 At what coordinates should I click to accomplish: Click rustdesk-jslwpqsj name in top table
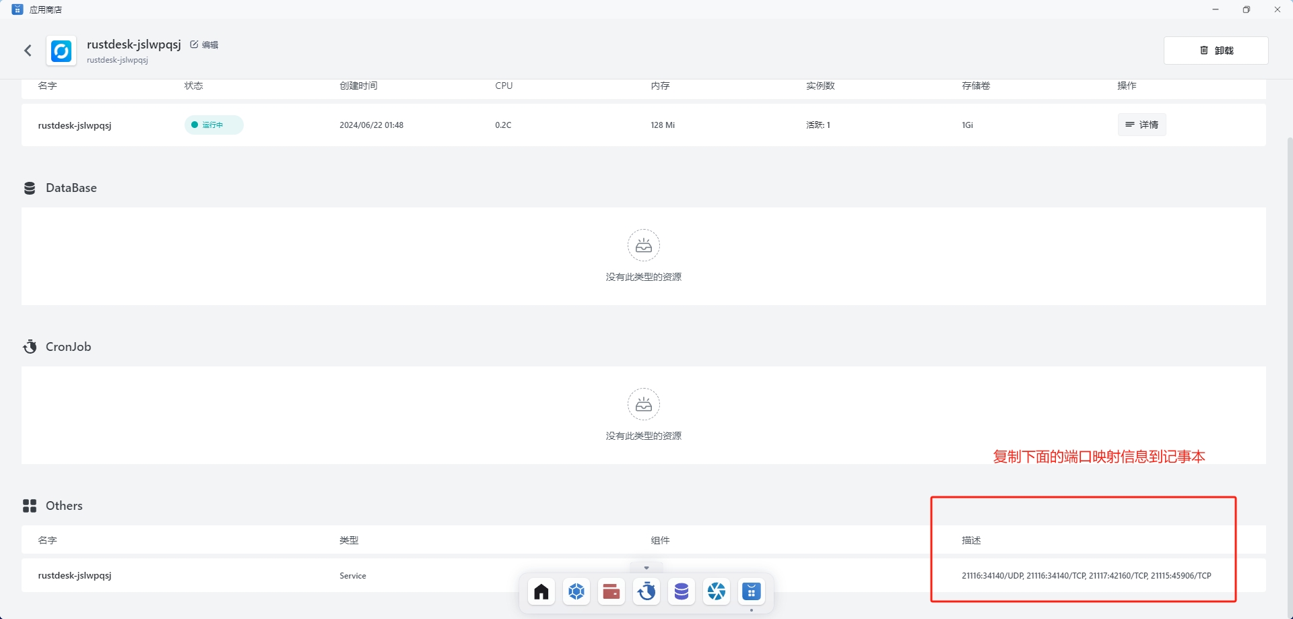75,125
